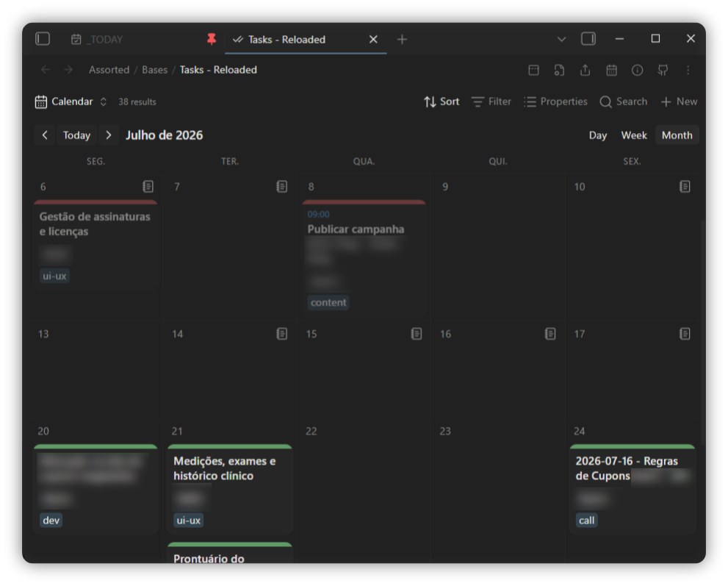Go to previous month with left chevron

[45, 135]
